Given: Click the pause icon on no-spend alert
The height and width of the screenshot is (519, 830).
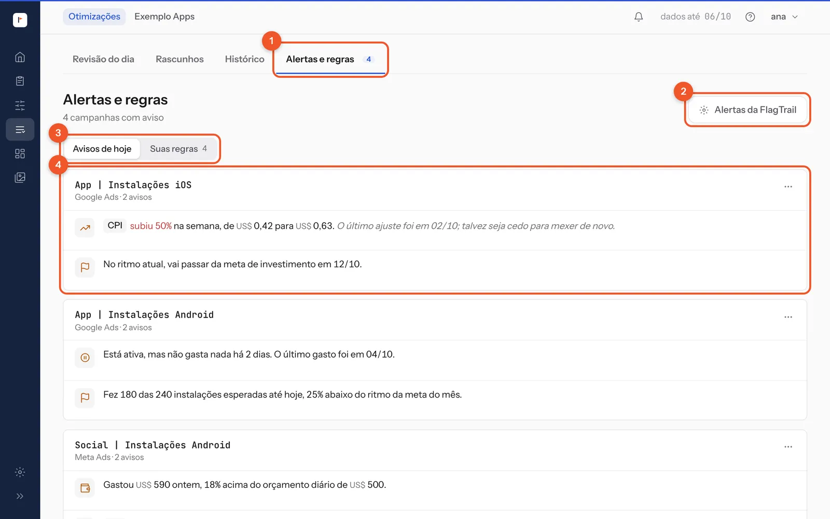Looking at the screenshot, I should pyautogui.click(x=85, y=358).
